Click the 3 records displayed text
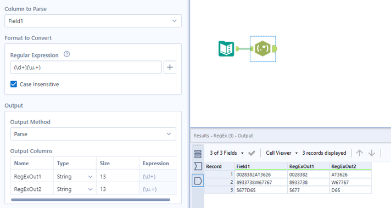The height and width of the screenshot is (208, 391). click(x=324, y=153)
